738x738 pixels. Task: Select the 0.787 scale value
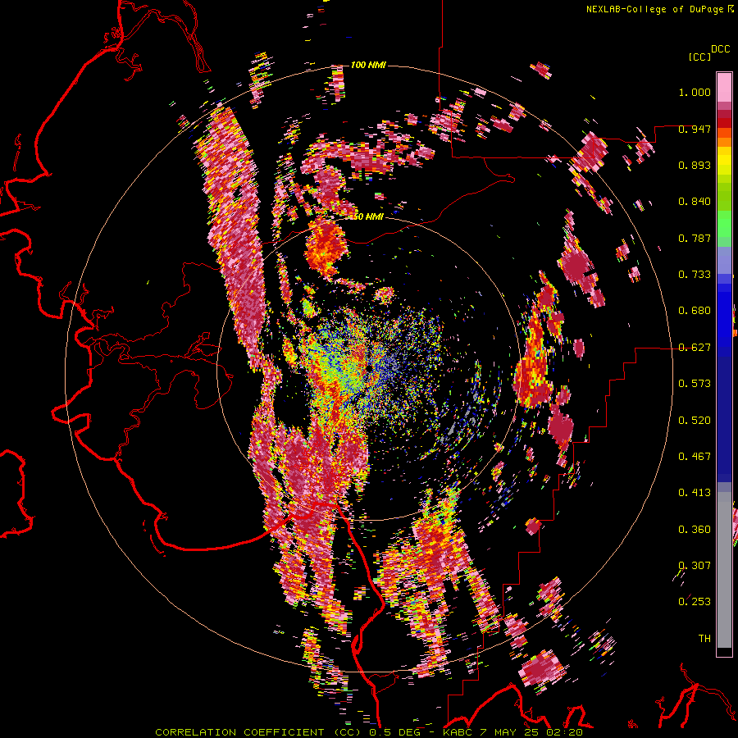click(695, 238)
